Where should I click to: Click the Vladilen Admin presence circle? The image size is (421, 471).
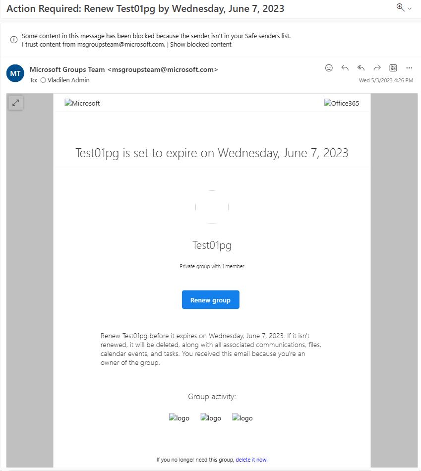(43, 80)
